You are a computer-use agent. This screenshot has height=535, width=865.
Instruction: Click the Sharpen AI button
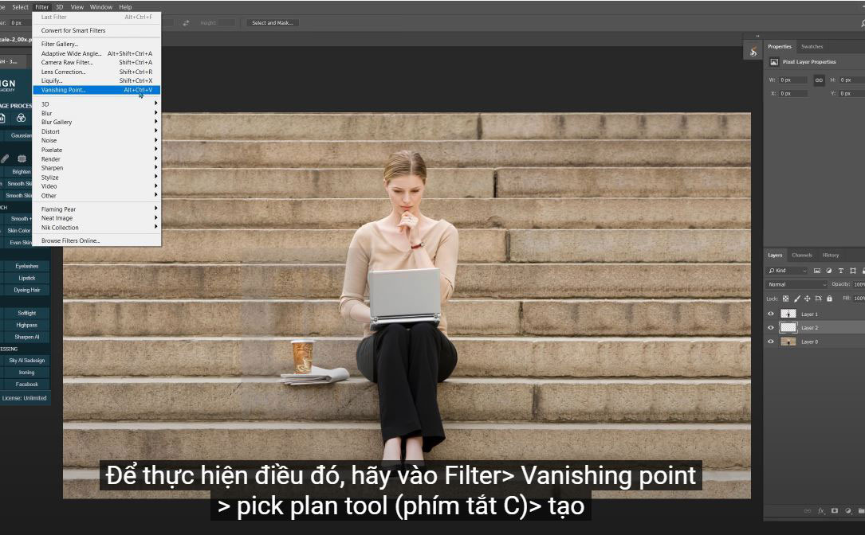tap(26, 337)
